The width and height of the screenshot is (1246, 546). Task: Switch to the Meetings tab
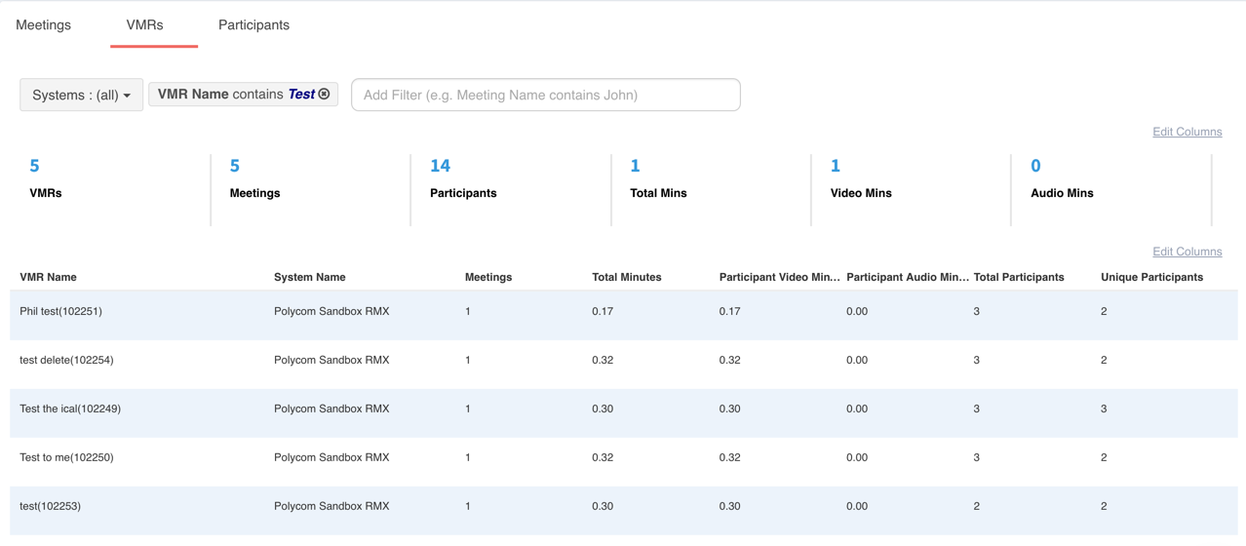click(44, 25)
